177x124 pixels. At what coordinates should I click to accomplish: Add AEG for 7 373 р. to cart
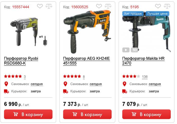pyautogui.click(x=87, y=114)
